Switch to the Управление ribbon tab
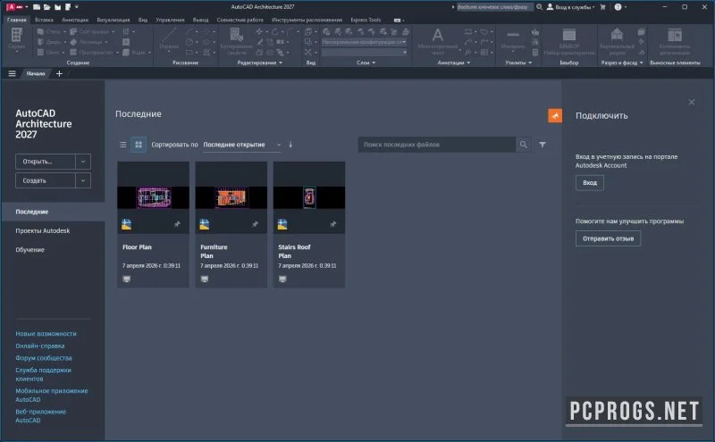The height and width of the screenshot is (442, 715). pyautogui.click(x=170, y=20)
